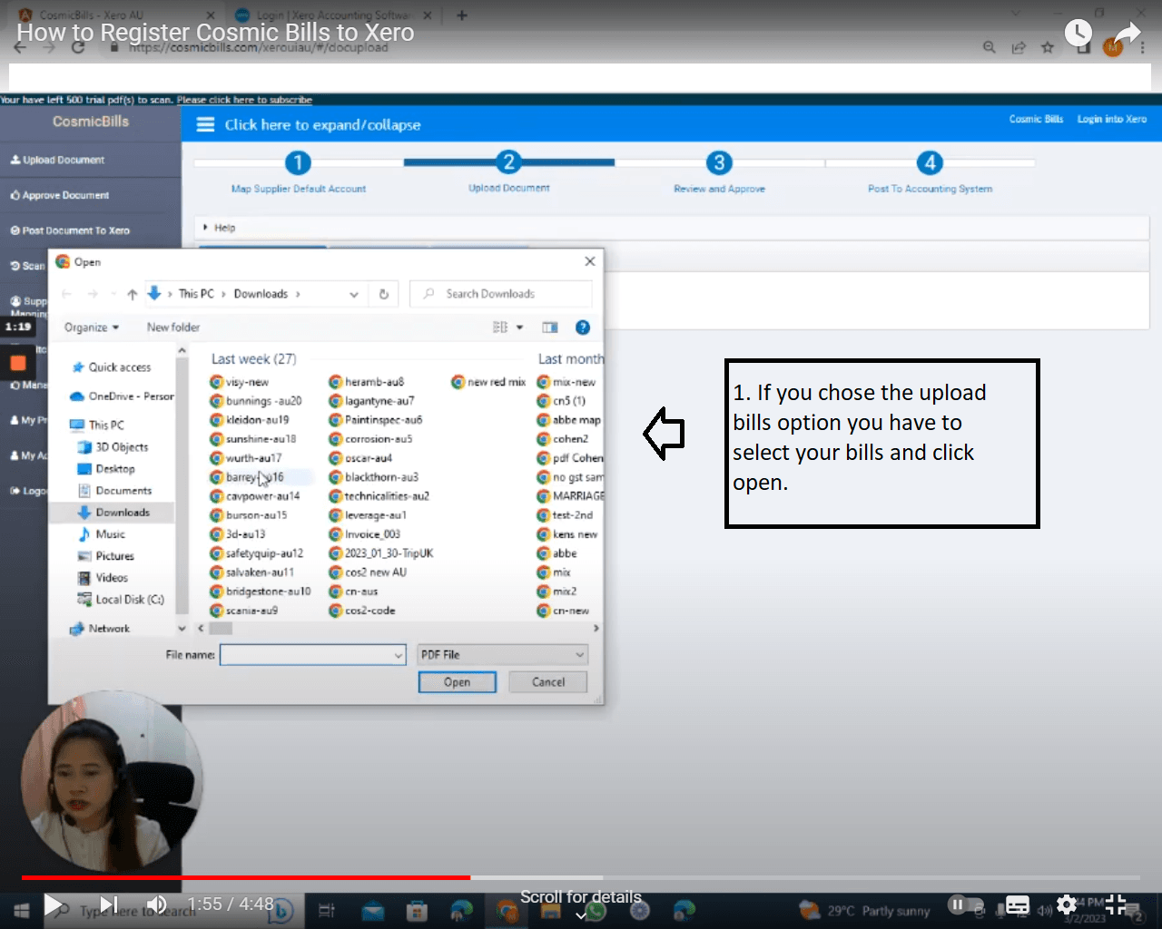
Task: Open the 3D Objects folder
Action: pos(113,447)
